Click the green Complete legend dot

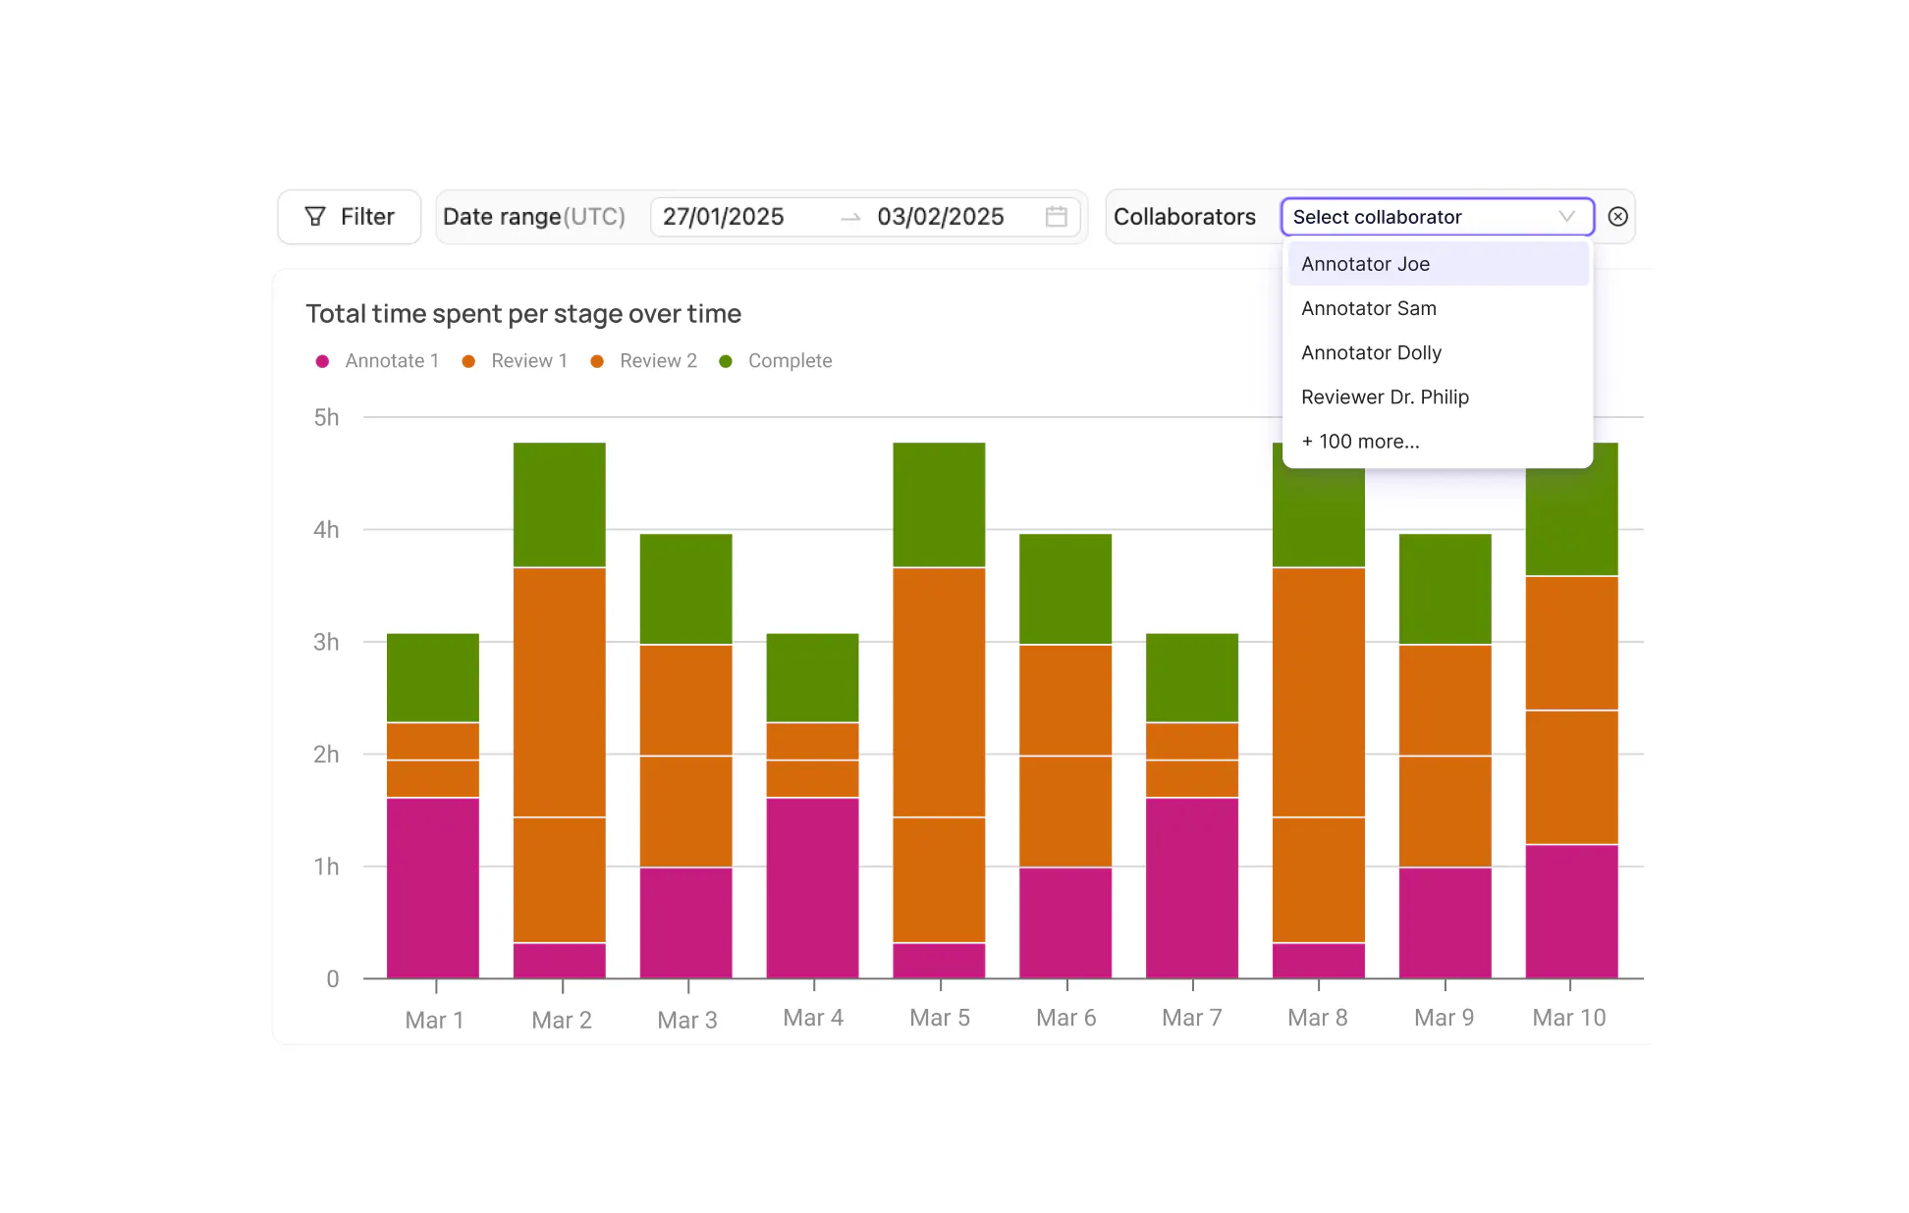coord(726,361)
